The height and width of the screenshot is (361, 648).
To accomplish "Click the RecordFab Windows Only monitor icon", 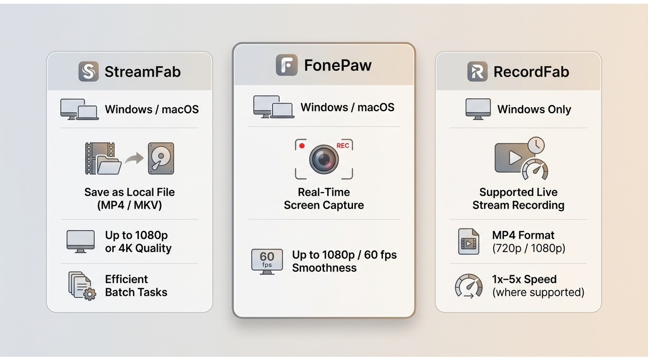I will (x=478, y=110).
